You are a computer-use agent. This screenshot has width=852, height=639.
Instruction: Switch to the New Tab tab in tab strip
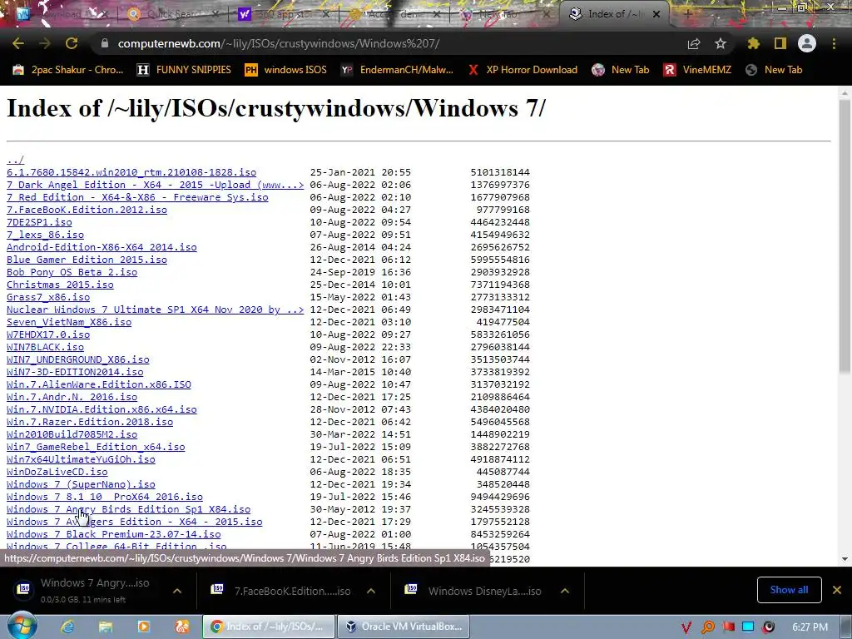(x=505, y=14)
